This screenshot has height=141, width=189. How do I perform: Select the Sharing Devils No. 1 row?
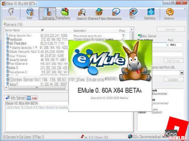tap(37, 48)
